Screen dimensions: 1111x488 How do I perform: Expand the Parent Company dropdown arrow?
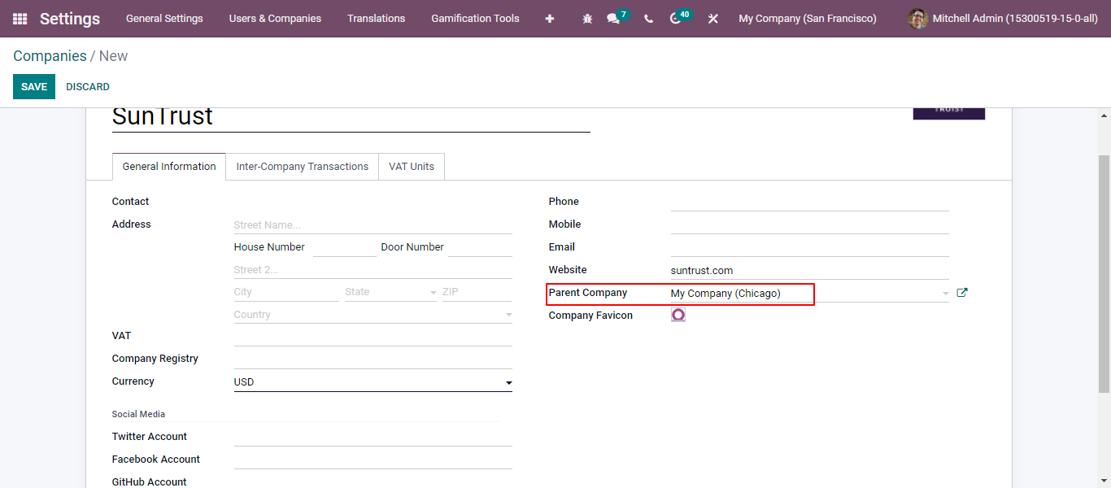pyautogui.click(x=945, y=293)
